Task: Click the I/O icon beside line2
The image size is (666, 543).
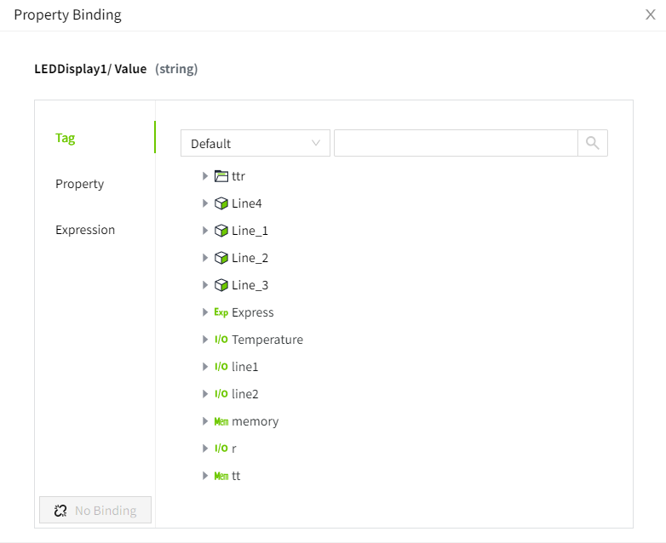Action: tap(221, 394)
